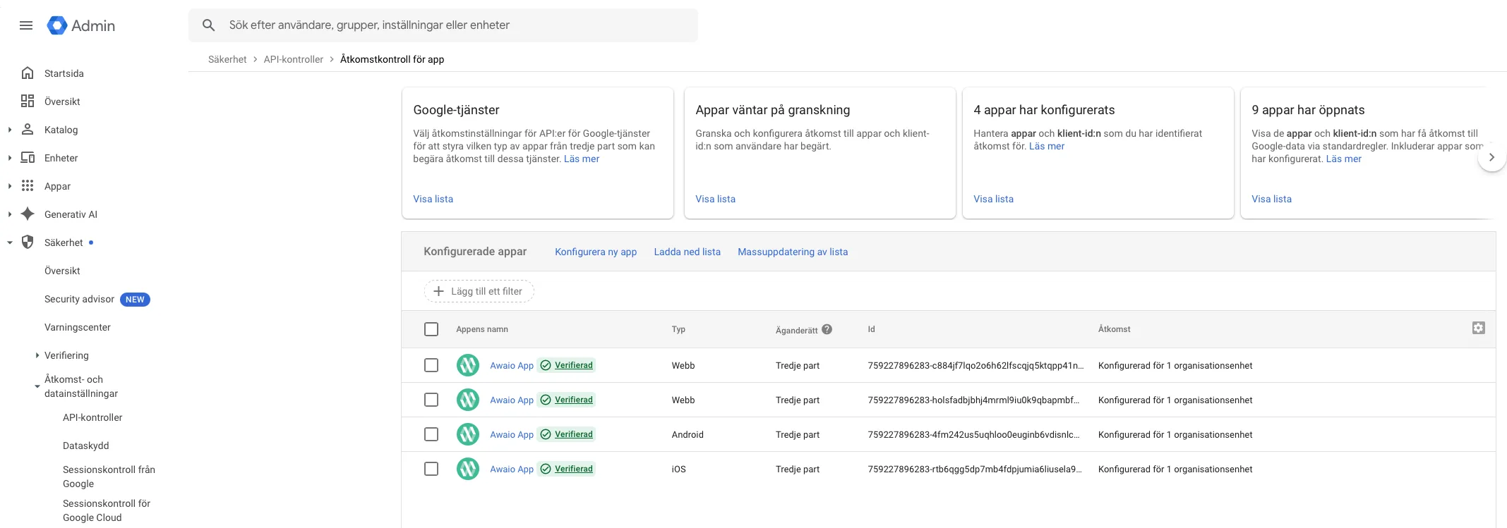Click the search magnifier icon

point(208,25)
